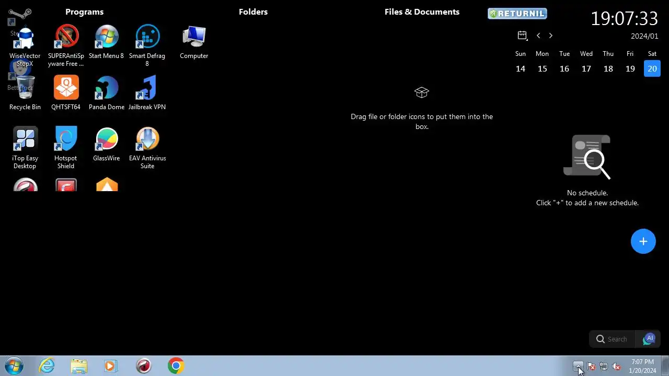669x376 pixels.
Task: Open EAV Antivirus Suite shortcut
Action: [x=147, y=148]
